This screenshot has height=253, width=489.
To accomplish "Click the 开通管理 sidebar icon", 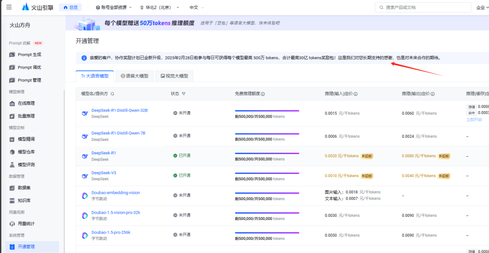I will click(x=12, y=247).
